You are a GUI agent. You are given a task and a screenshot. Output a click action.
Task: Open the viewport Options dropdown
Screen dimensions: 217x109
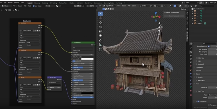(184, 9)
